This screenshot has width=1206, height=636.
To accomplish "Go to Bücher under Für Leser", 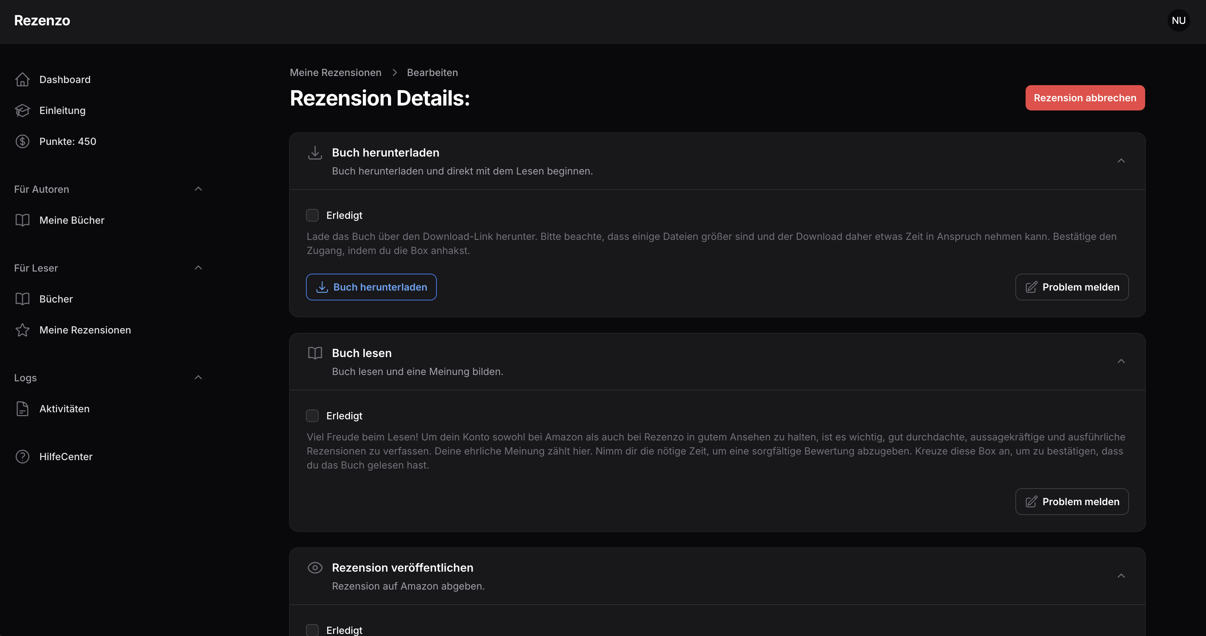I will click(56, 299).
